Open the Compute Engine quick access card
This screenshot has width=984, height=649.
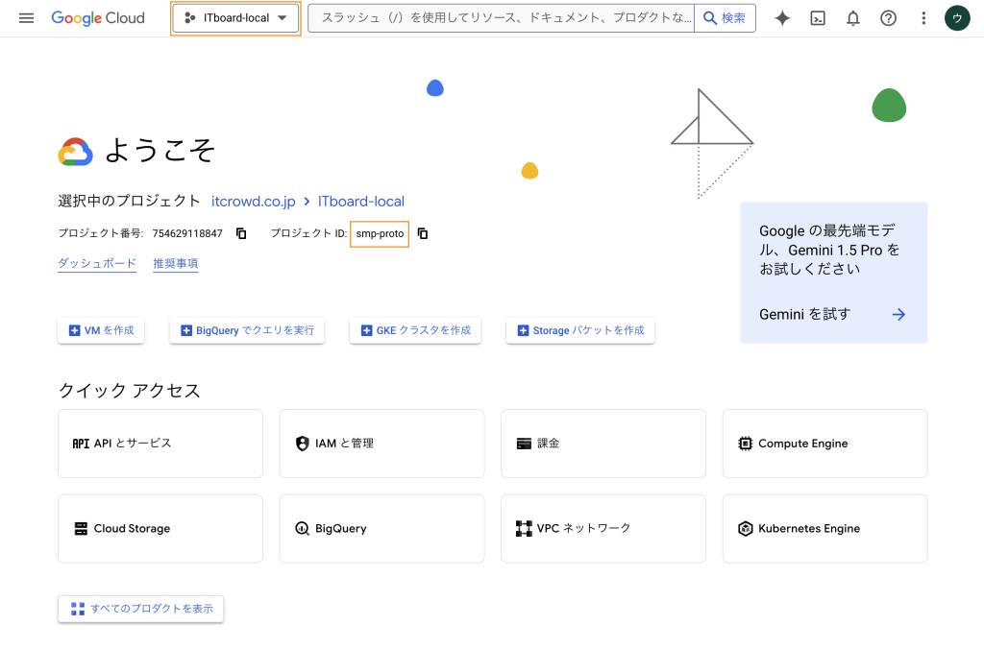tap(824, 444)
